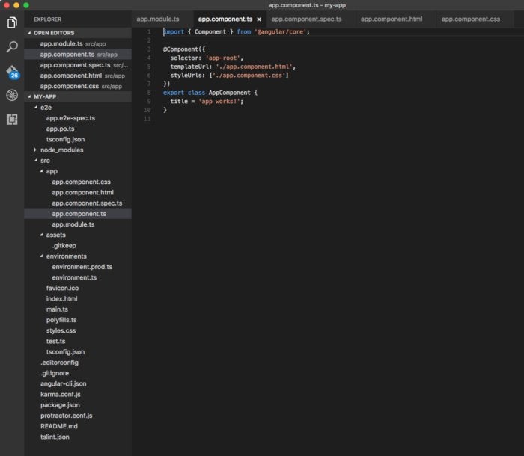Open README.md file
524x456 pixels.
coord(78,426)
